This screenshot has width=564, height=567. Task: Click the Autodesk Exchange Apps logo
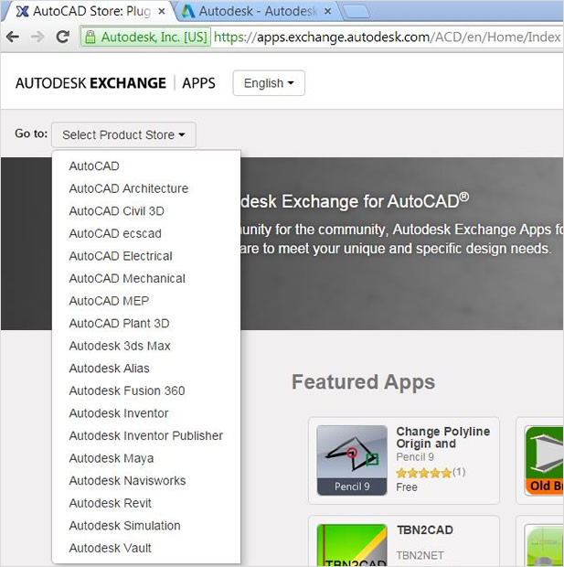click(x=115, y=83)
